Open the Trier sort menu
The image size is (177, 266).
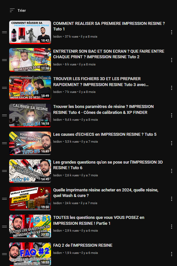click(18, 10)
